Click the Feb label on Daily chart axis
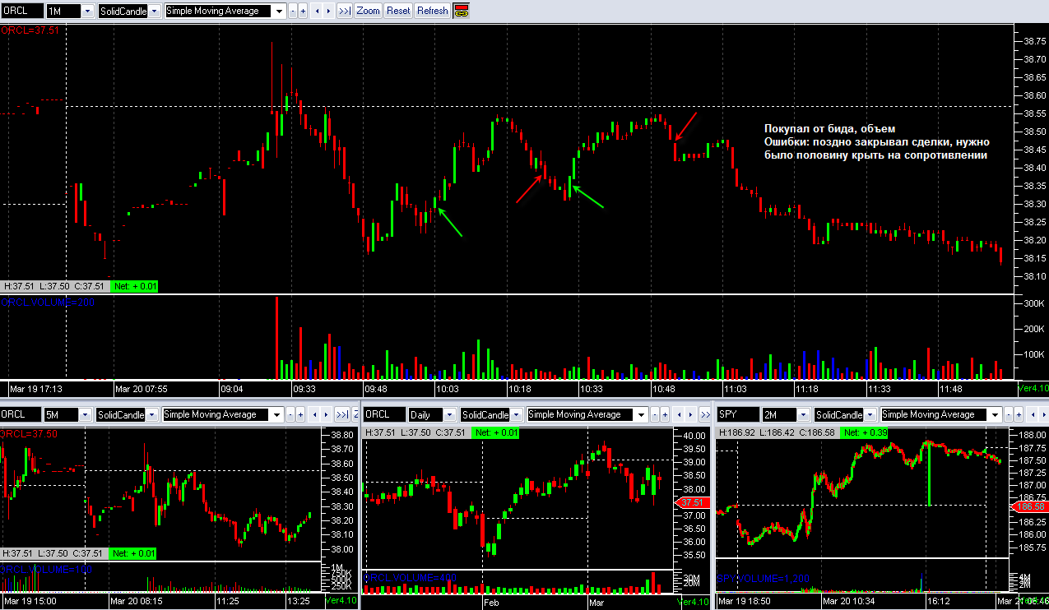 tap(492, 602)
